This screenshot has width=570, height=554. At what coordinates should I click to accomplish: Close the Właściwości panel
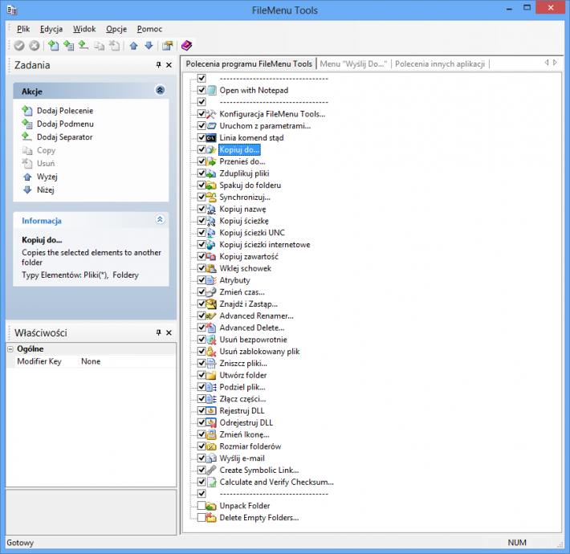click(169, 332)
